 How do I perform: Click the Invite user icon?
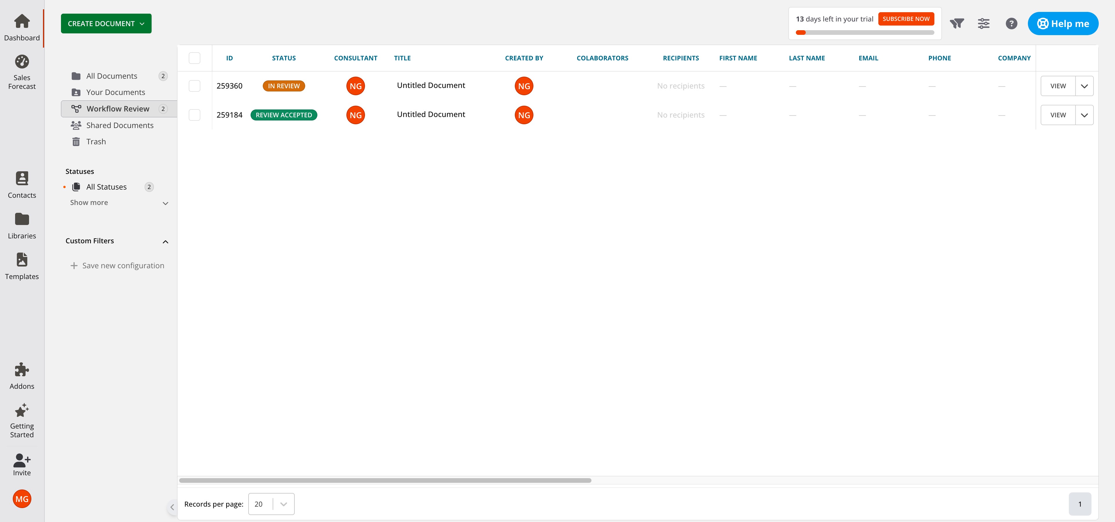(22, 460)
